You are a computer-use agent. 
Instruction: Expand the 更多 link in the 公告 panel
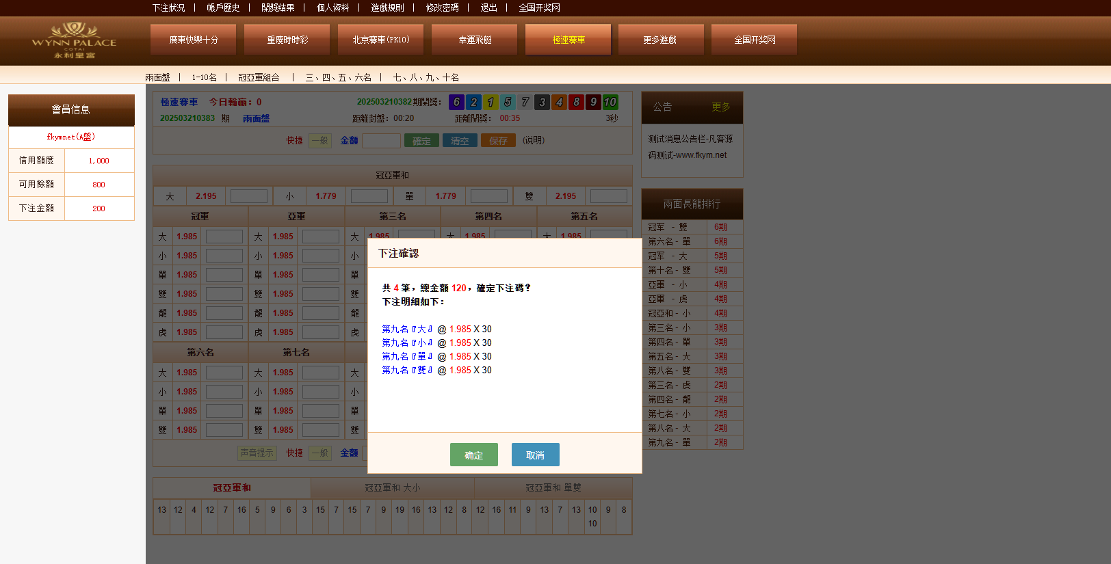point(720,107)
